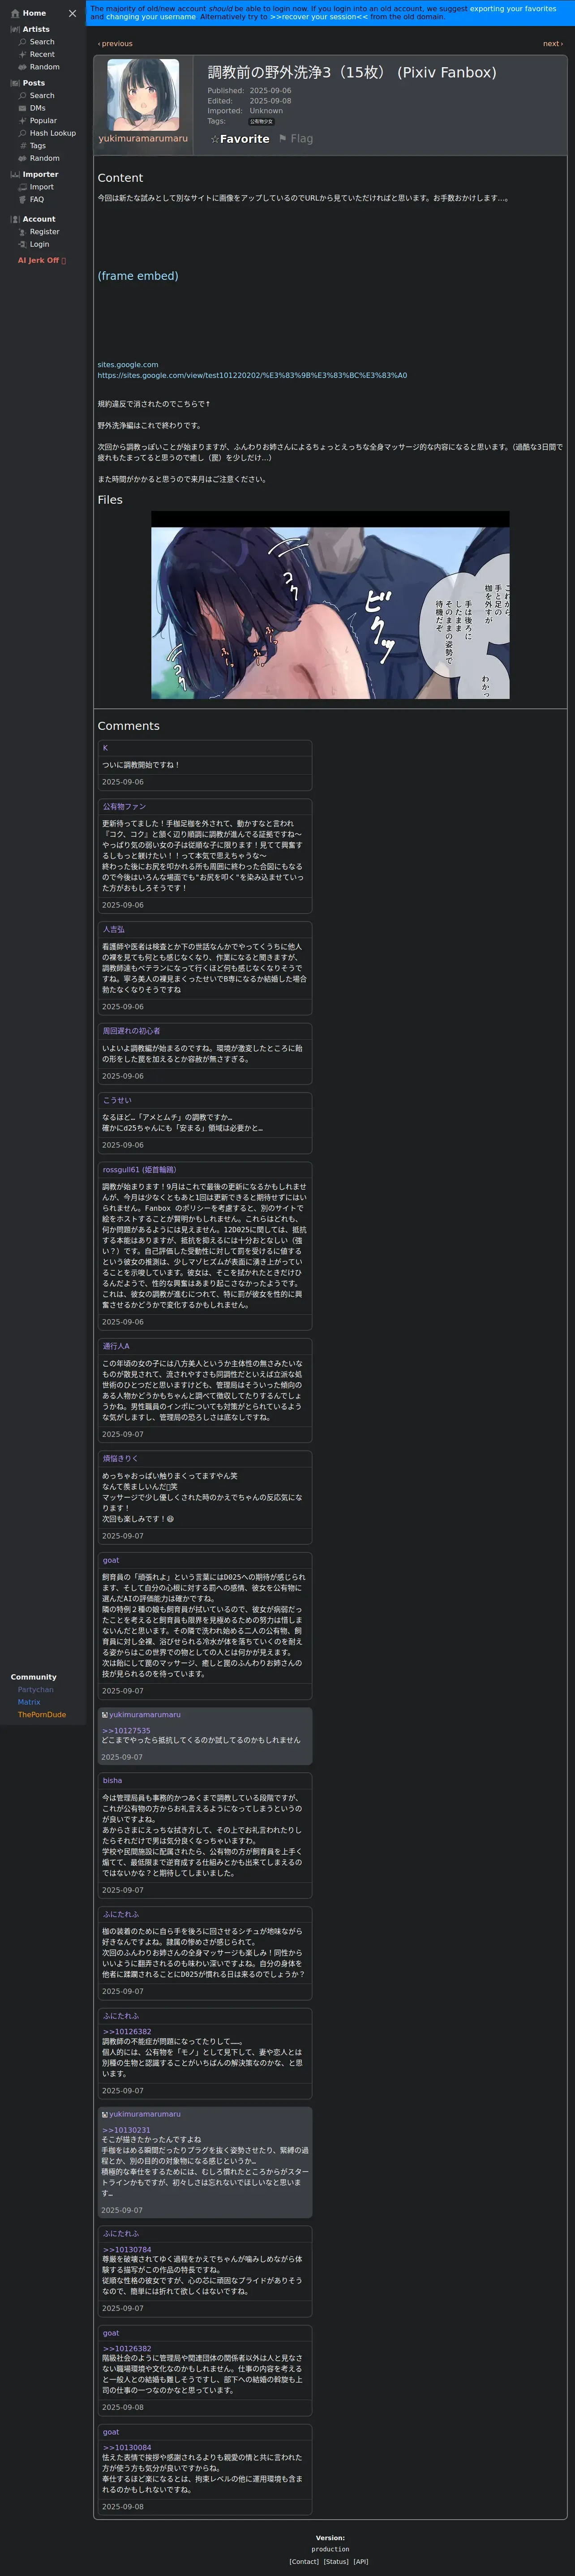Image resolution: width=575 pixels, height=2576 pixels.
Task: Open the attached image under Files
Action: (x=330, y=605)
